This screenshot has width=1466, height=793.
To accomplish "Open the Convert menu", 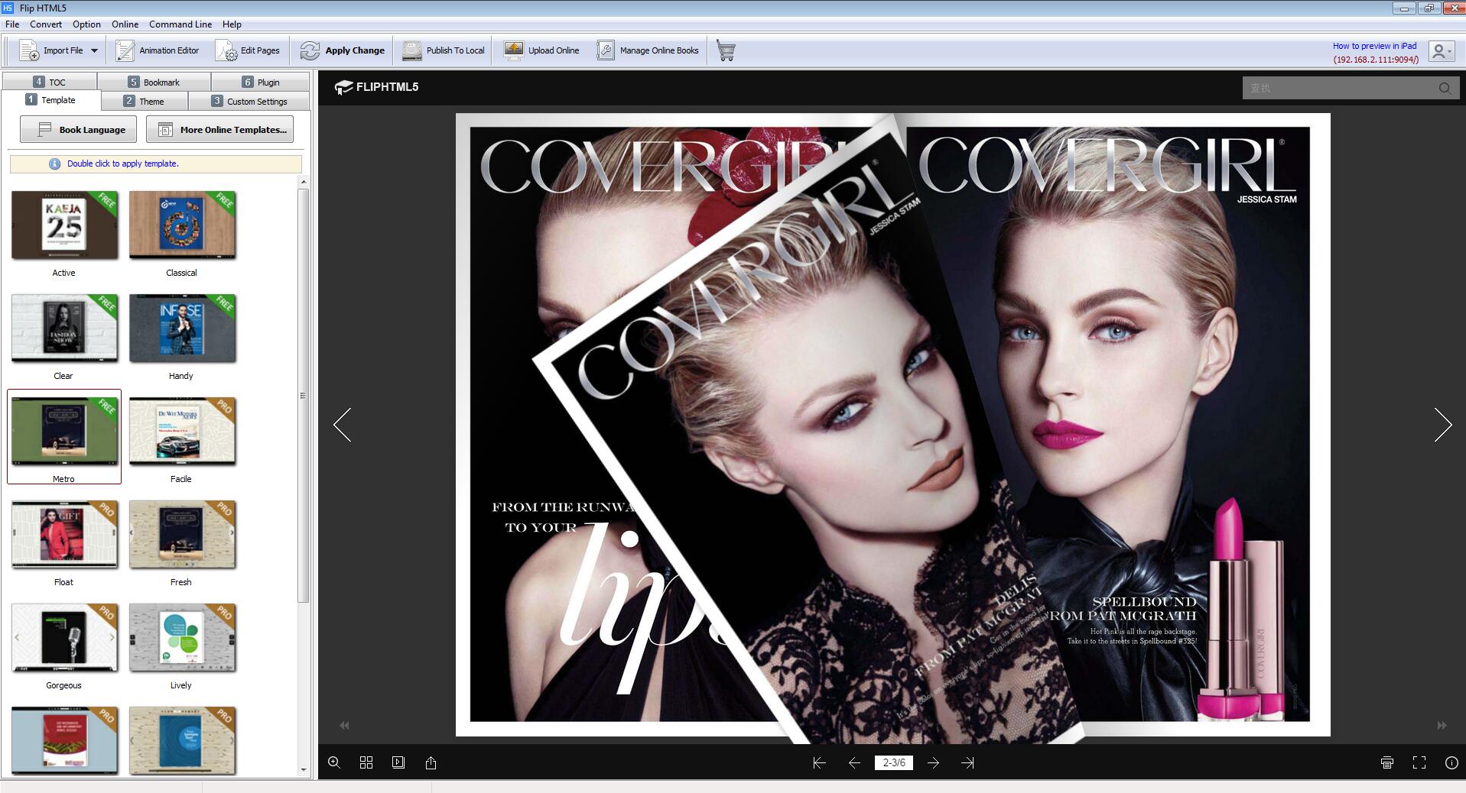I will [x=46, y=24].
